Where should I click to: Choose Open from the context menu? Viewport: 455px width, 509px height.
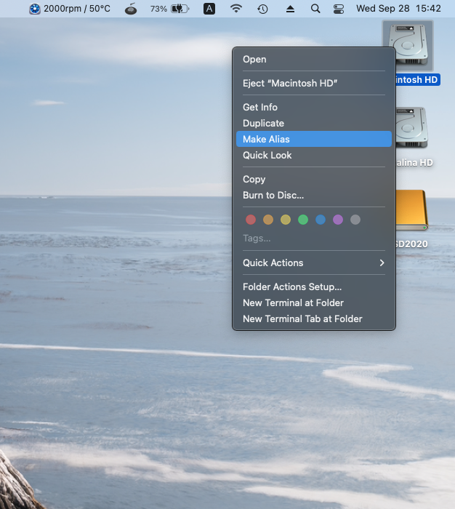314,60
